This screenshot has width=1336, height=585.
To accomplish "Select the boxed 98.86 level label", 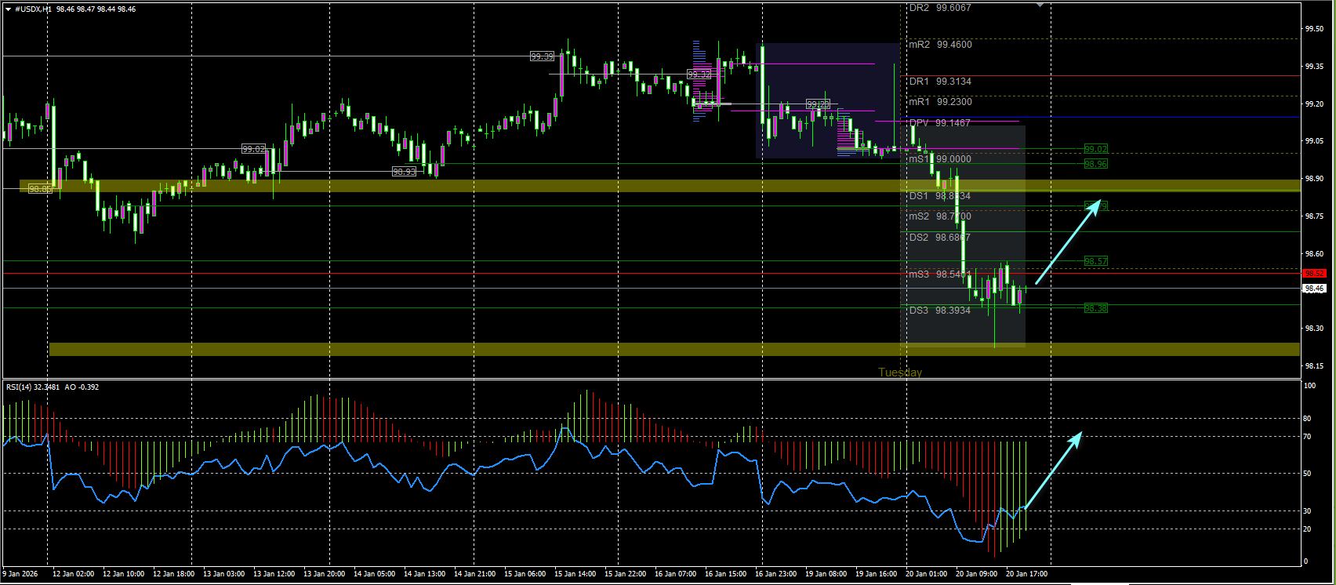I will tap(39, 189).
